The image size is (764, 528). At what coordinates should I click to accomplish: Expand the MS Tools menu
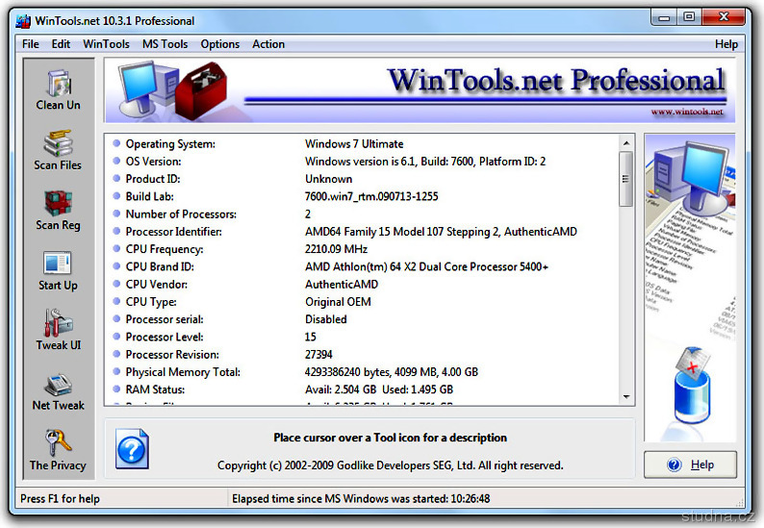click(165, 44)
